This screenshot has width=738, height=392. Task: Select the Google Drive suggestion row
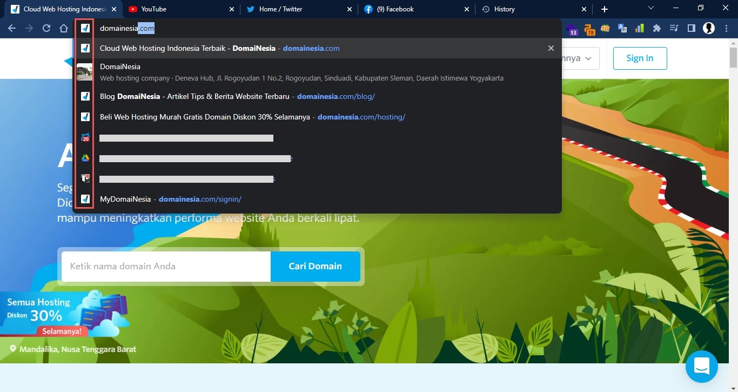[x=318, y=158]
